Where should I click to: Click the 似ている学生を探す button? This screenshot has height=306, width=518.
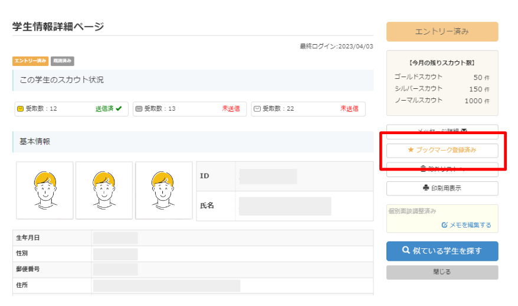pos(442,251)
